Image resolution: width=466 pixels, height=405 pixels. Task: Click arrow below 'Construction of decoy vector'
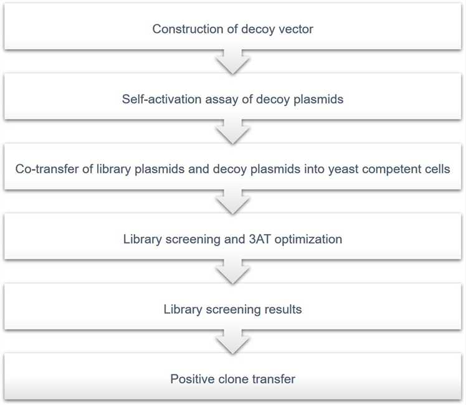click(233, 62)
